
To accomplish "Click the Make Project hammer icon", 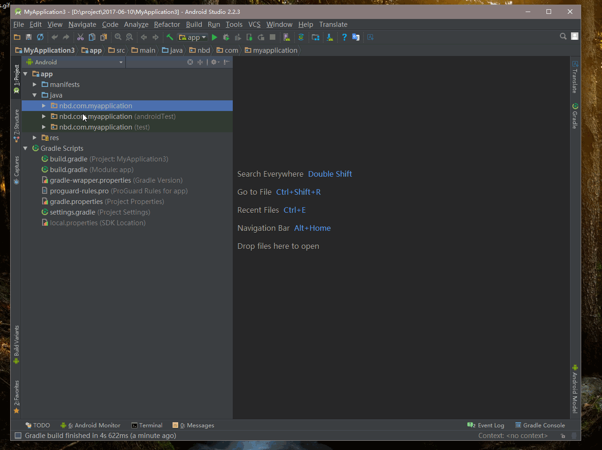I will coord(170,37).
